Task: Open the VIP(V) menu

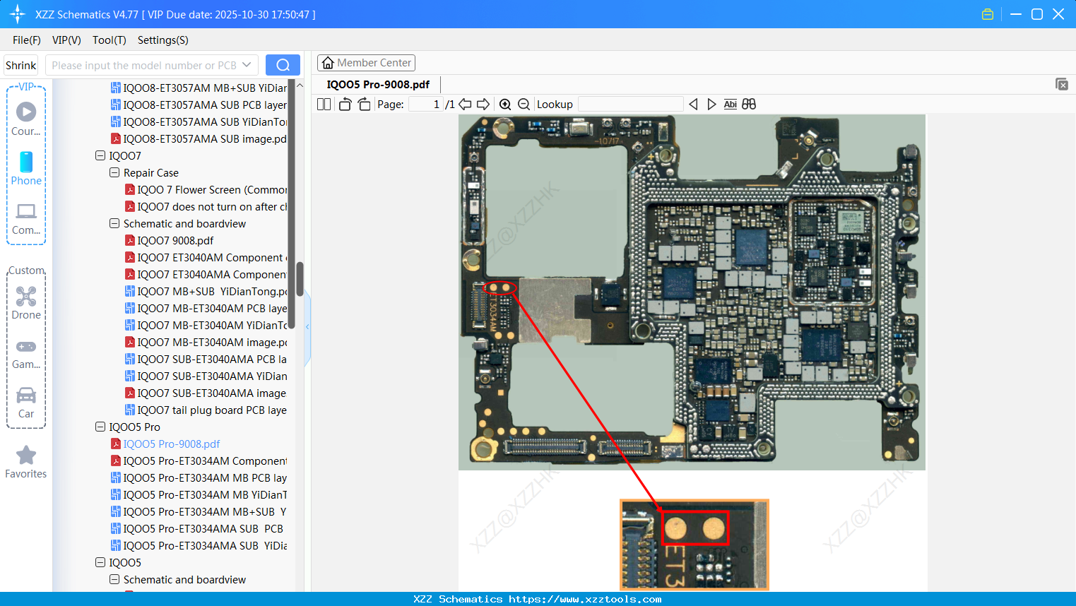Action: click(x=66, y=40)
